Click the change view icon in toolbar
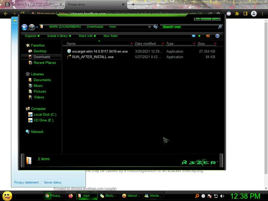The image size is (268, 201). click(x=194, y=36)
